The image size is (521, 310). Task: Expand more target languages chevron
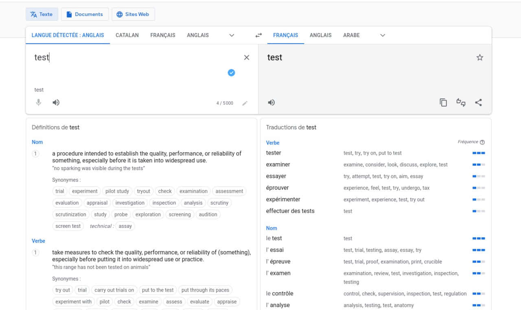coord(383,35)
